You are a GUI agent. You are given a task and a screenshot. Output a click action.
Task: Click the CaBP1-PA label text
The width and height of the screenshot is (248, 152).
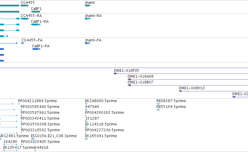(41, 46)
